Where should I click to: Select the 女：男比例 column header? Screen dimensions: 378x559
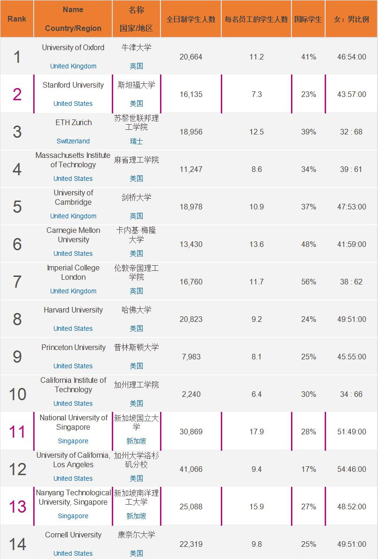pyautogui.click(x=351, y=19)
